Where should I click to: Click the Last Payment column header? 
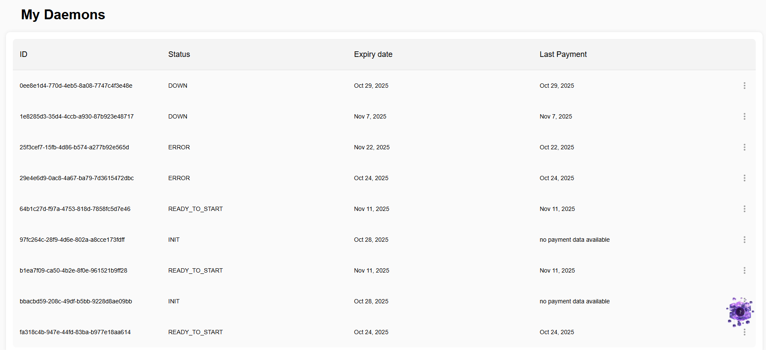[x=563, y=54]
